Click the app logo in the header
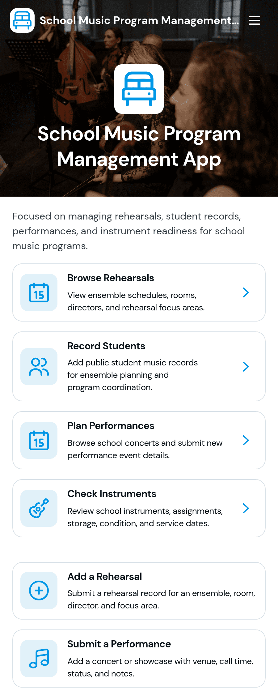This screenshot has height=695, width=278. [22, 20]
